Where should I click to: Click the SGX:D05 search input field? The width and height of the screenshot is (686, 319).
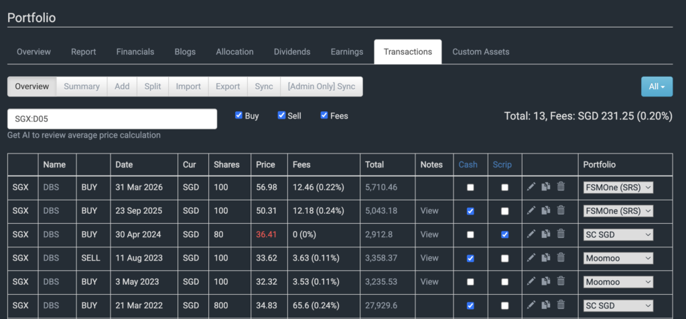[x=112, y=119]
